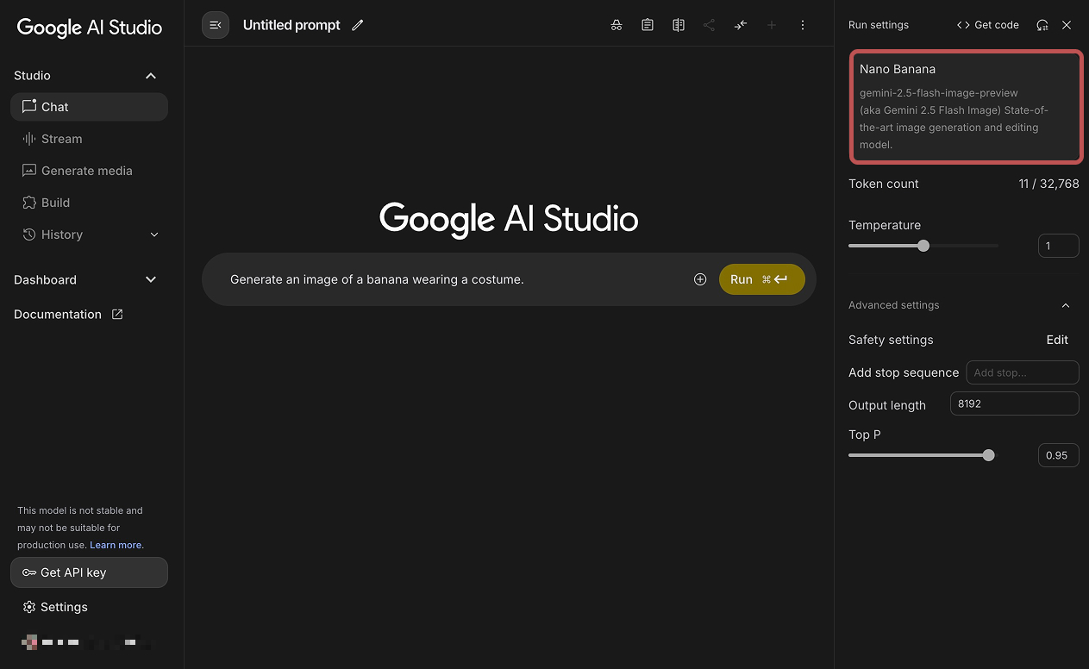This screenshot has width=1089, height=669.
Task: Open Chat in sidebar
Action: click(89, 107)
